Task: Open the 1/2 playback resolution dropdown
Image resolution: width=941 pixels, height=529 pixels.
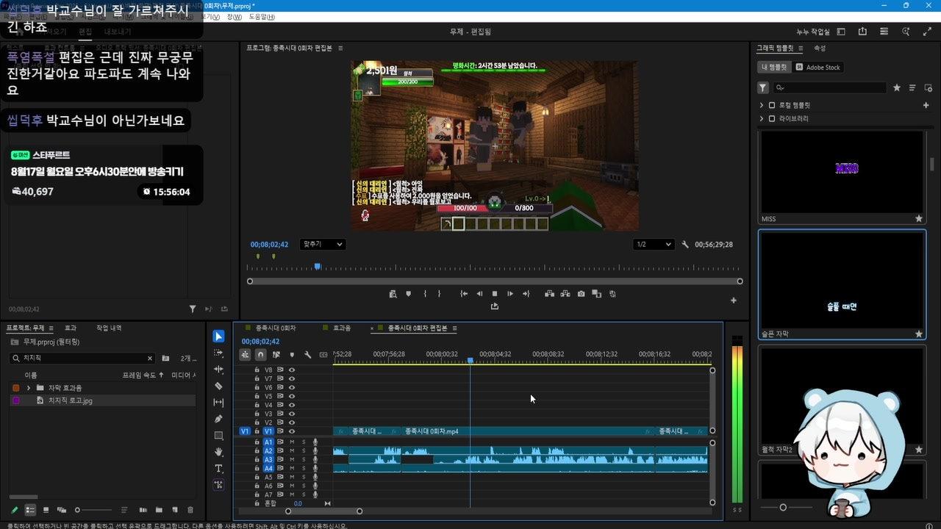Action: 654,245
